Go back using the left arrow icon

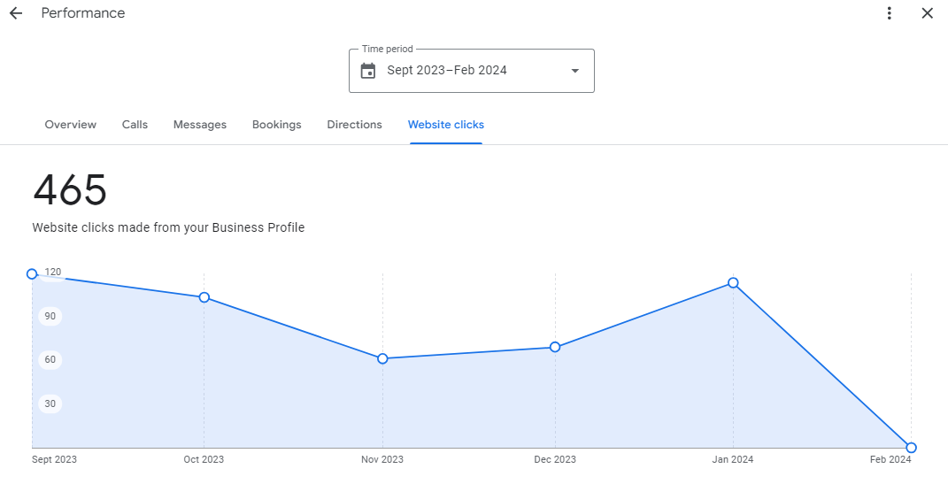(16, 13)
